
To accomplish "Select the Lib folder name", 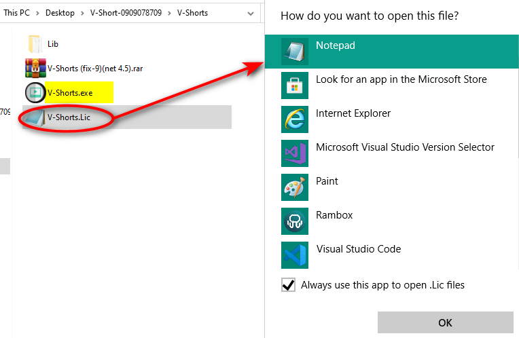I will pos(53,44).
